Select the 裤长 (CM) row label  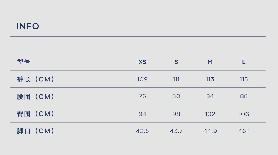tap(35, 79)
